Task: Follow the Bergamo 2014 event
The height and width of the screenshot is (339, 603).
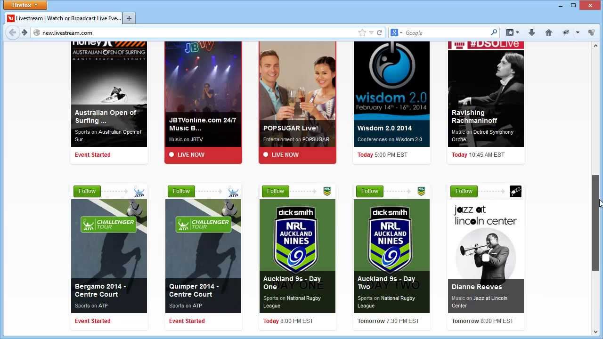Action: click(x=87, y=191)
